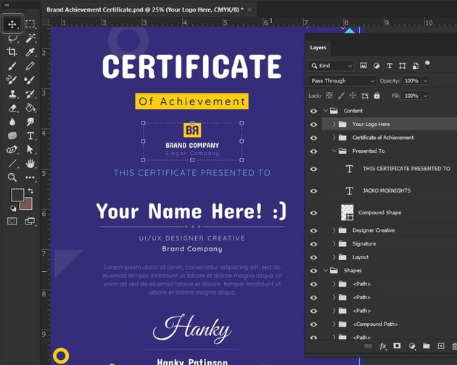The width and height of the screenshot is (457, 365).
Task: Select the Move tool
Action: (12, 24)
